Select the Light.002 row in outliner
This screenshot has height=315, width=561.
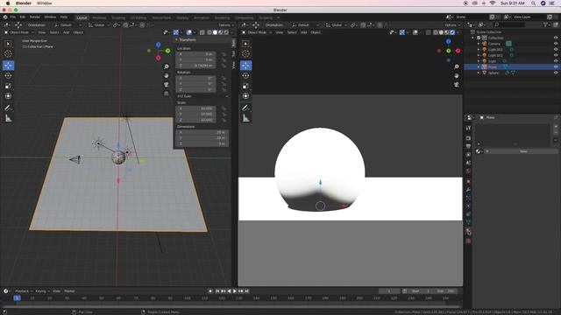click(512, 55)
